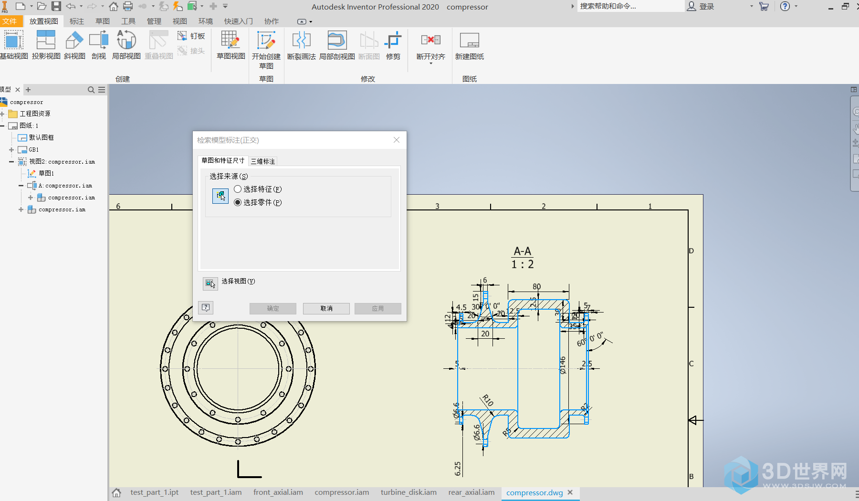Image resolution: width=859 pixels, height=501 pixels.
Task: Click the Nailboard tool
Action: coord(191,36)
